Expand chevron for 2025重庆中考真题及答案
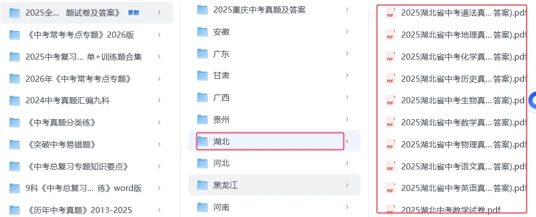The width and height of the screenshot is (536, 217). [347, 10]
